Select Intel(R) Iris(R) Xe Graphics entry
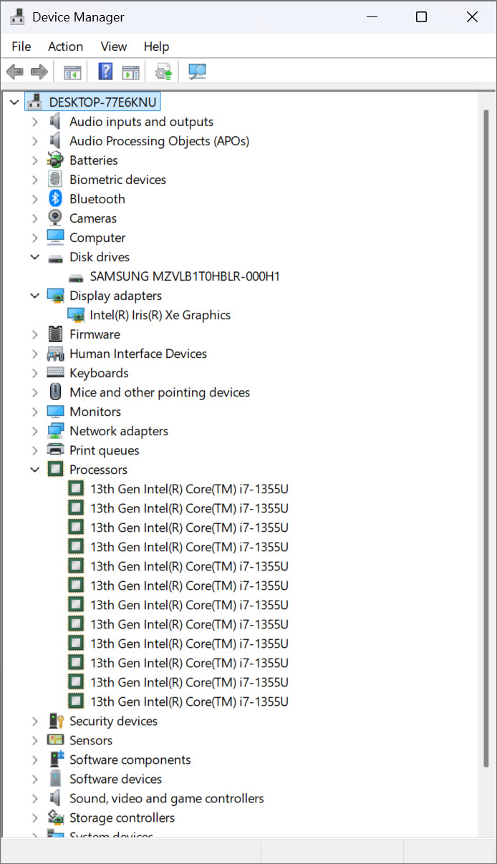Viewport: 497px width, 864px height. coord(160,315)
